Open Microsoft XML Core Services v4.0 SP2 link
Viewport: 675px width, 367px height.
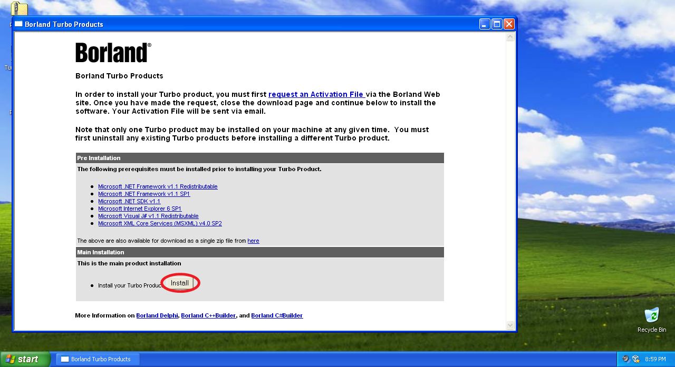160,223
